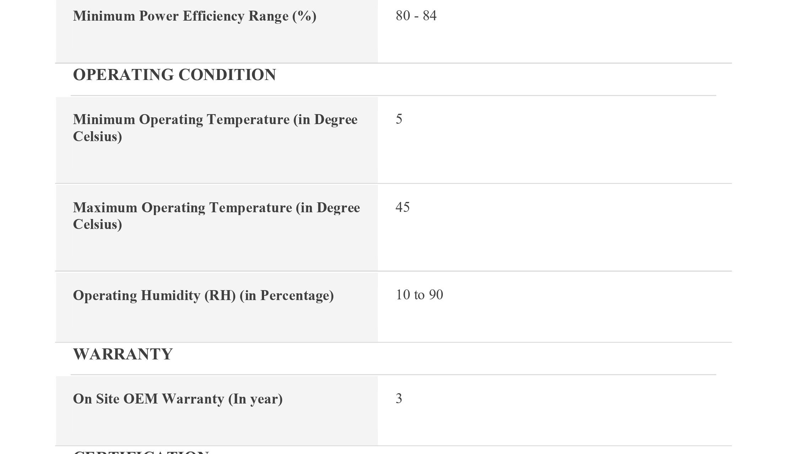795x454 pixels.
Task: Click the OPERATING CONDITION section heading
Action: coord(174,75)
